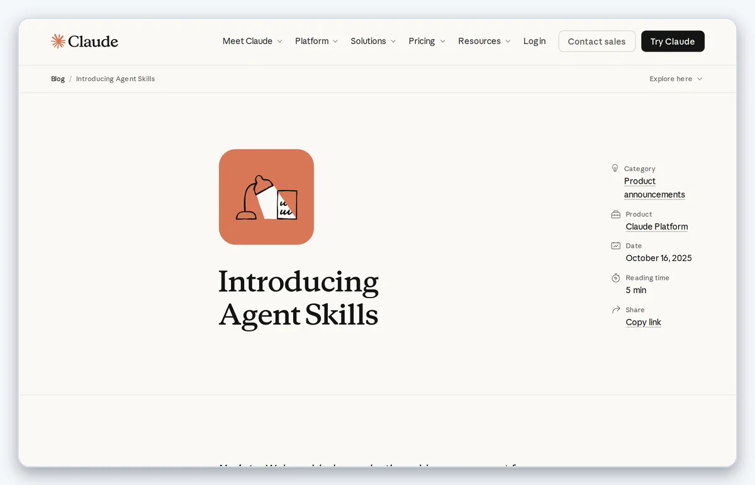Open the Explore here dropdown
Screen dimensions: 755x485
click(676, 79)
